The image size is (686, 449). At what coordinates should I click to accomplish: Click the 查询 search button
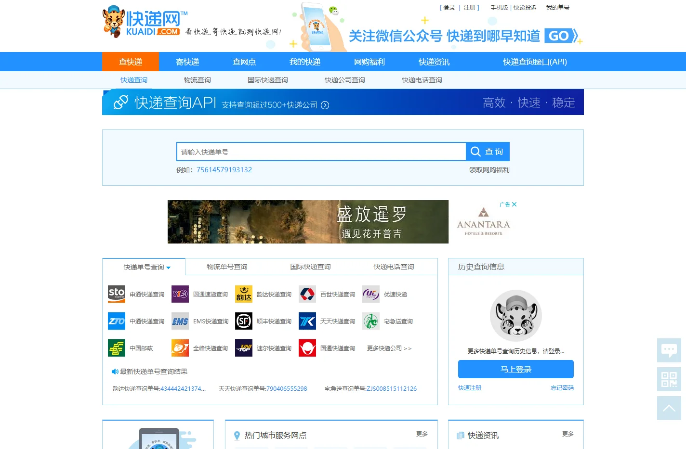click(488, 152)
